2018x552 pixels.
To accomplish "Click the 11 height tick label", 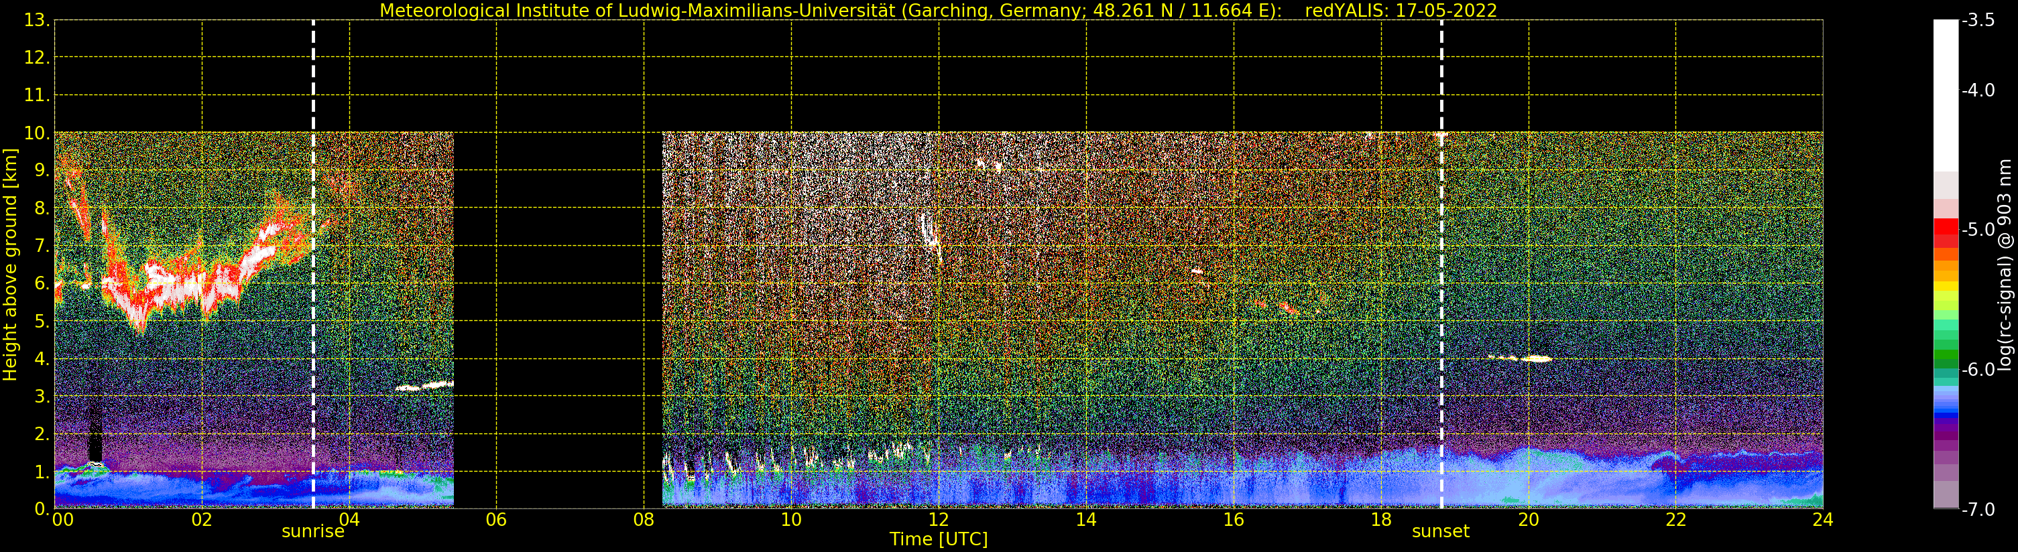I will pyautogui.click(x=36, y=96).
